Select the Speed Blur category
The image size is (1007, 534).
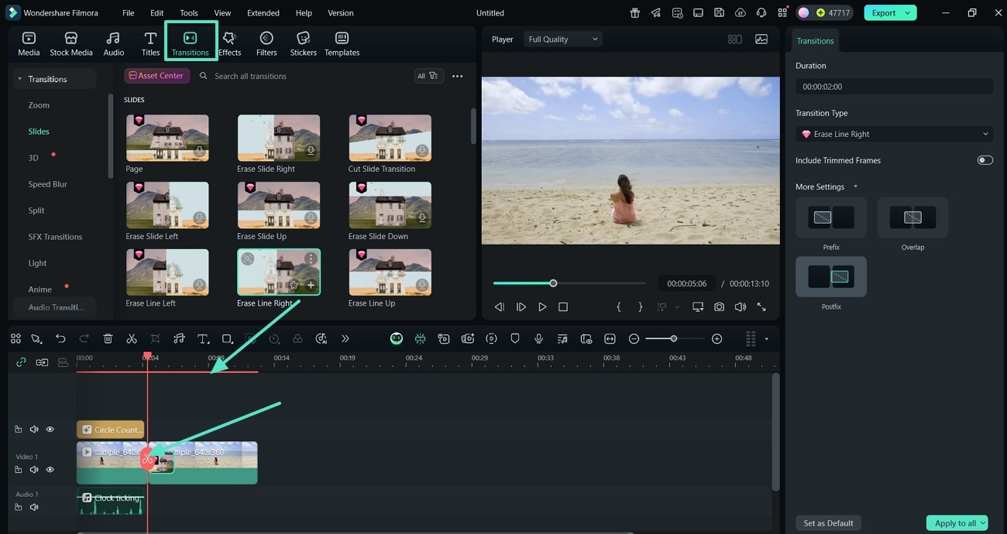(48, 184)
